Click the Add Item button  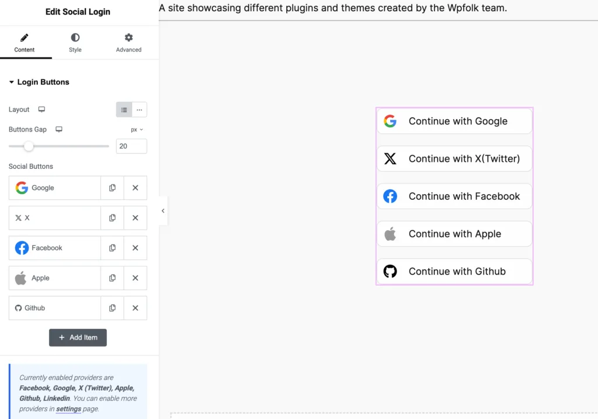click(x=78, y=338)
